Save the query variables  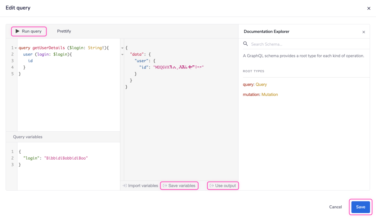(x=179, y=185)
